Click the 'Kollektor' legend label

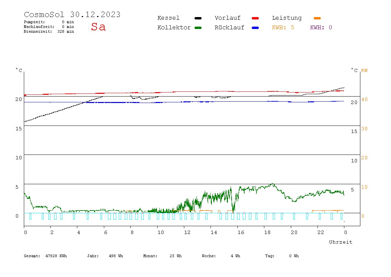pyautogui.click(x=174, y=28)
